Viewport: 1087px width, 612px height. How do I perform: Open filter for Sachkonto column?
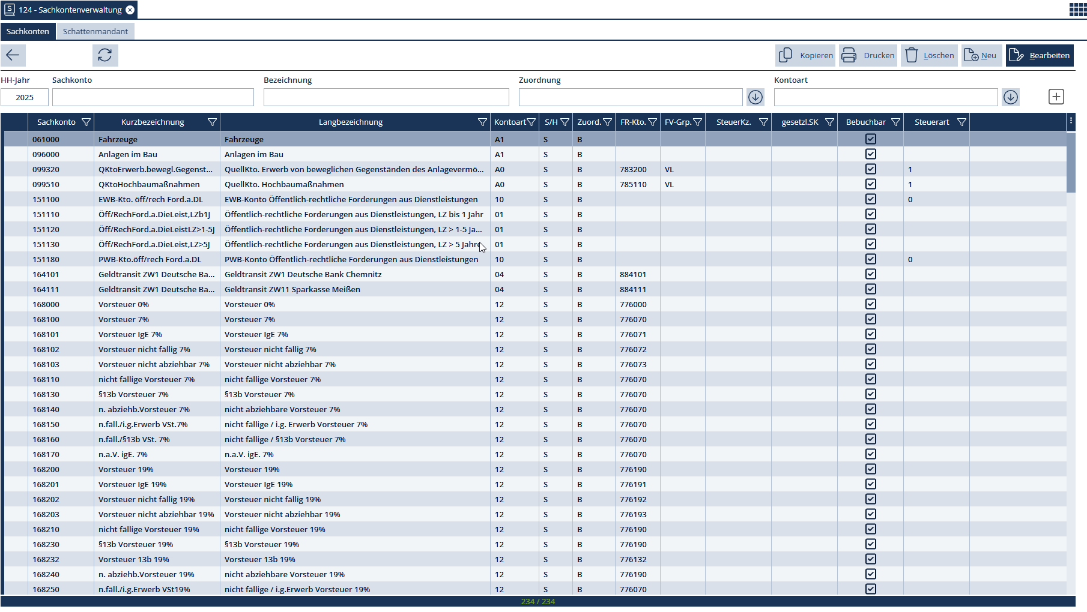tap(86, 122)
